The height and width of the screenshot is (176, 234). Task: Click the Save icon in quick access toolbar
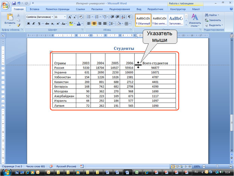pyautogui.click(x=14, y=3)
